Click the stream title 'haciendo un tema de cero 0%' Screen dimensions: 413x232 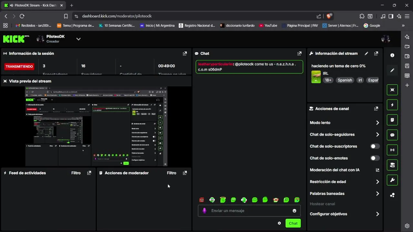[338, 66]
